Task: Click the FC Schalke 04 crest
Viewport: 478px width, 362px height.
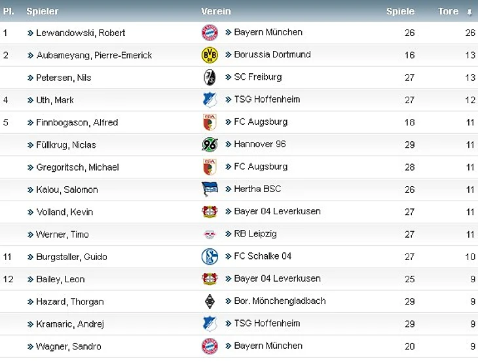Action: pyautogui.click(x=210, y=257)
